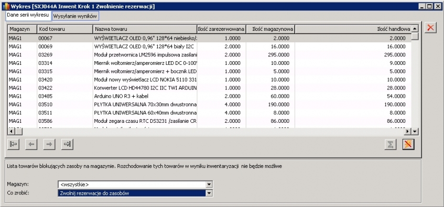Click vertical scrollbar up arrow
The width and height of the screenshot is (444, 207).
415,28
